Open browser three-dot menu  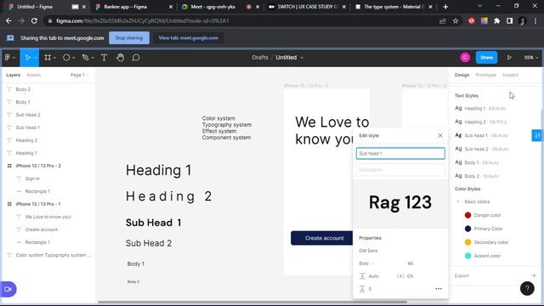click(535, 20)
